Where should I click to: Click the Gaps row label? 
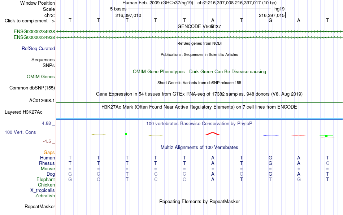point(49,152)
